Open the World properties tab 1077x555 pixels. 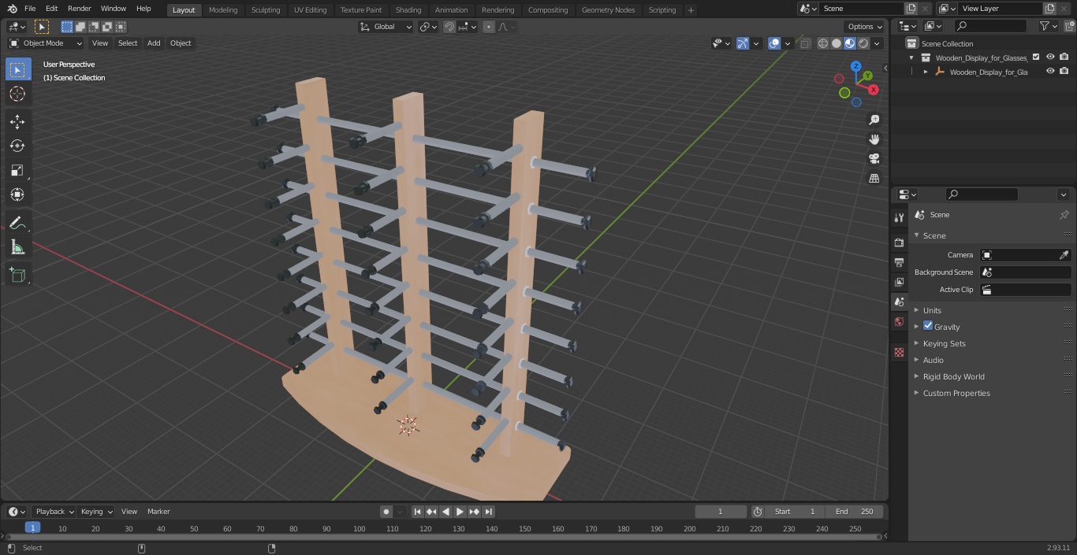pos(899,321)
